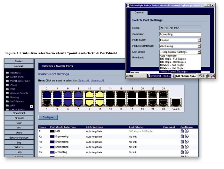Image resolution: width=224 pixels, height=169 pixels.
Task: Choose 10 Mbps - Full Duplex option
Action: click(180, 65)
